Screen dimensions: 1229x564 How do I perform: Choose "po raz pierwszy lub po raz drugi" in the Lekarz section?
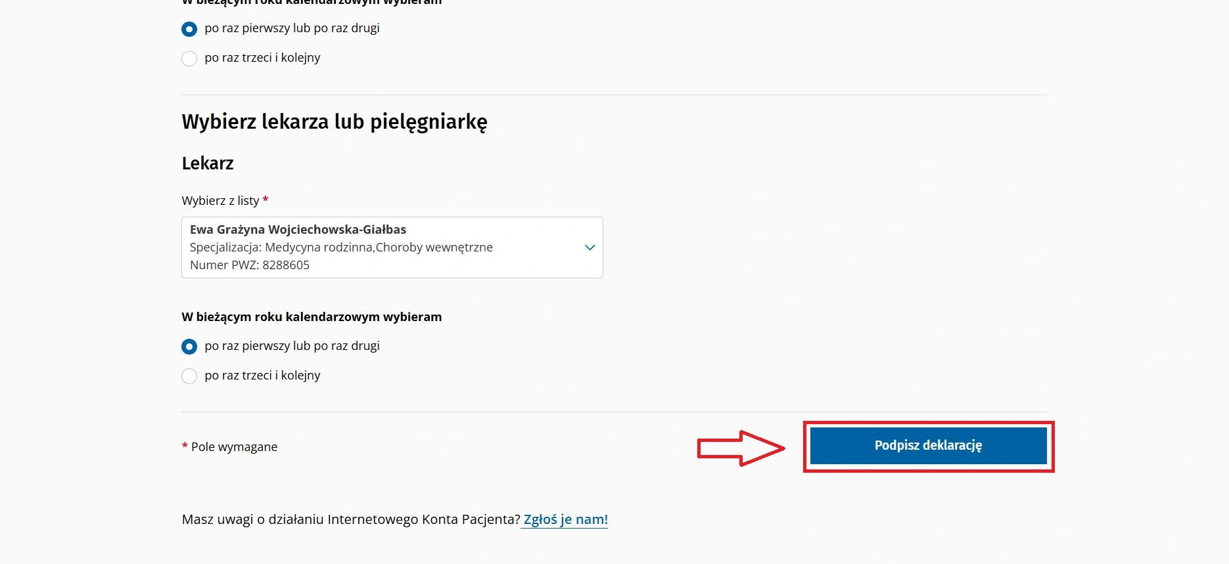tap(189, 347)
